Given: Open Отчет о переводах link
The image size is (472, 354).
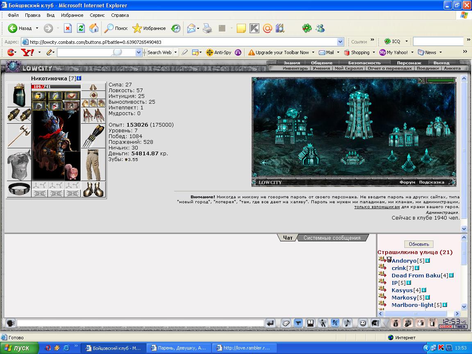Looking at the screenshot, I should 390,68.
